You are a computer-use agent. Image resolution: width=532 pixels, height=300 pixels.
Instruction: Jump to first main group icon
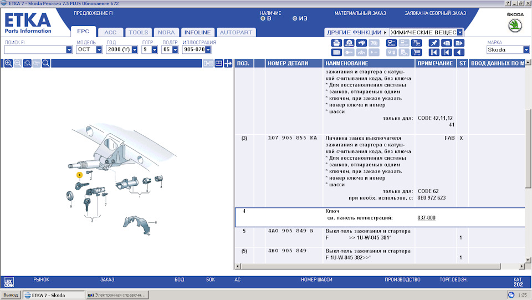(434, 52)
